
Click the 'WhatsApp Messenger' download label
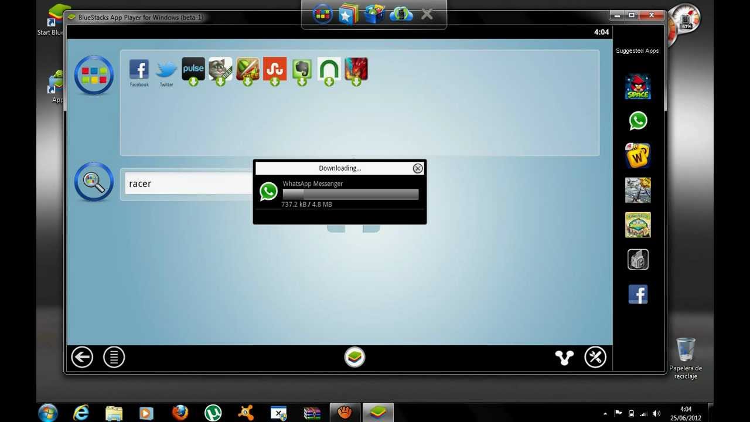pos(313,183)
